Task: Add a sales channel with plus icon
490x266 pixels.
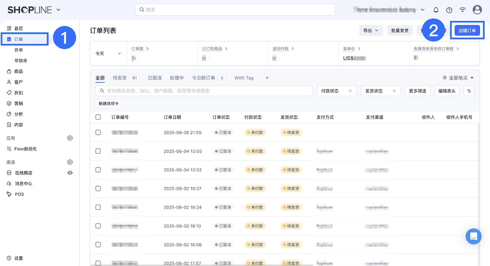Action: coord(70,162)
